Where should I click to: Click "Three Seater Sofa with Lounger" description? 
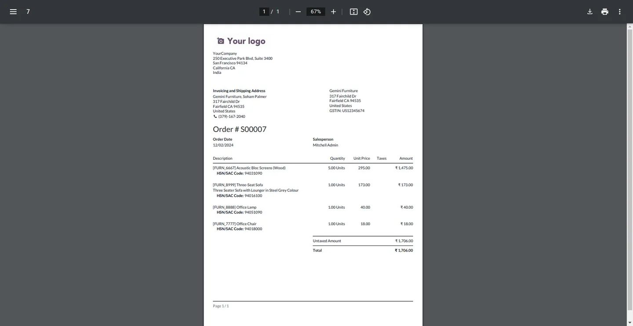pos(256,190)
